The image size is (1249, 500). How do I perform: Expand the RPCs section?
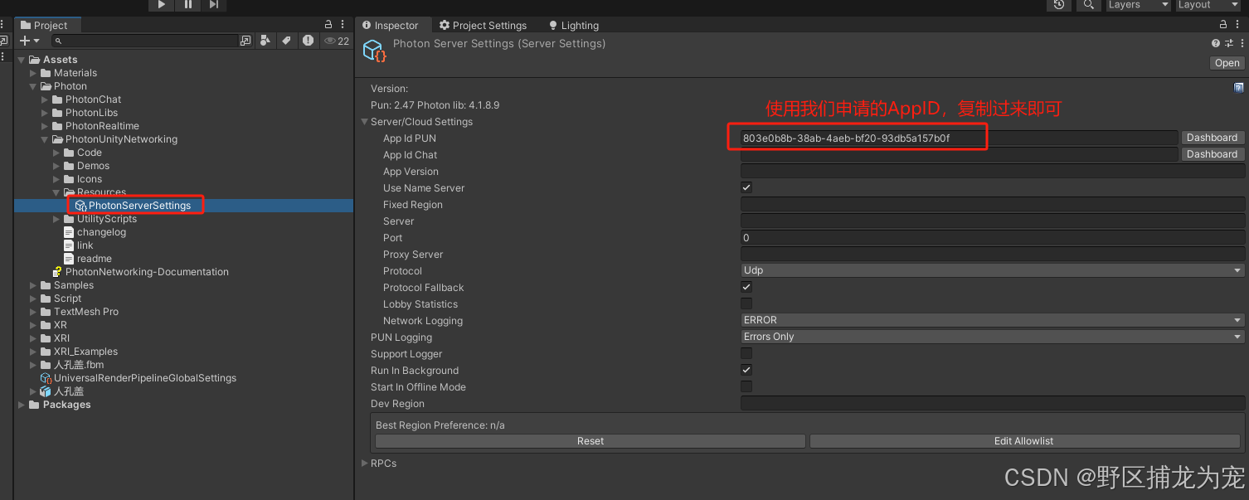click(x=365, y=463)
